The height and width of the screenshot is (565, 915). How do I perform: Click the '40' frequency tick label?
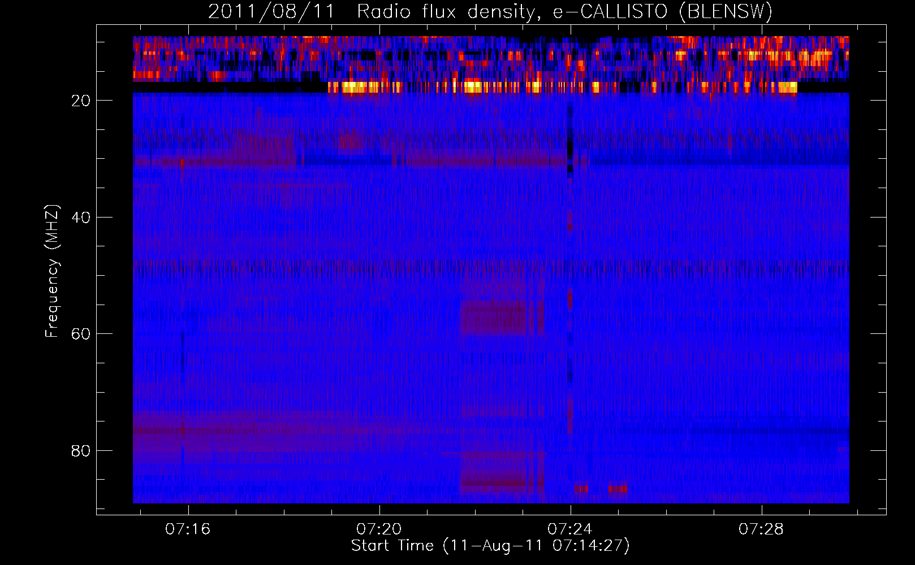[81, 218]
